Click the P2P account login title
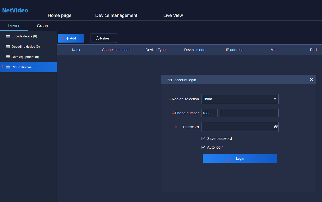Screen dimensions: 322x202 click(181, 80)
